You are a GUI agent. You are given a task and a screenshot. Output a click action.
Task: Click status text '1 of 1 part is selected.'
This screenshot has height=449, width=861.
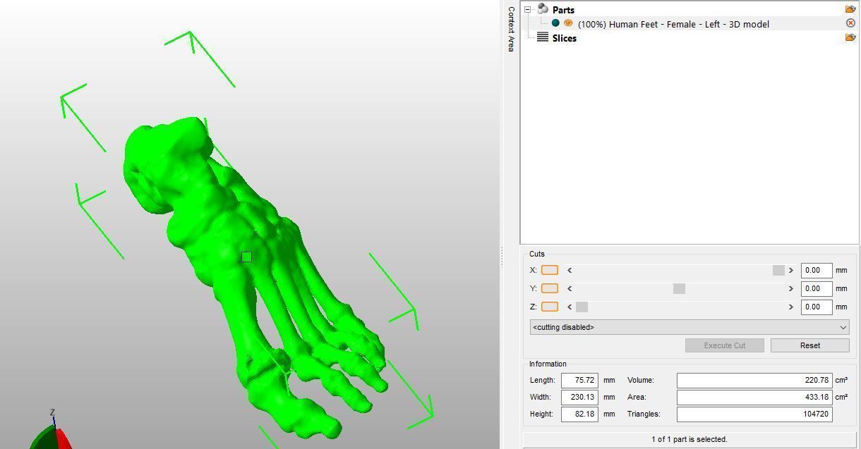point(690,439)
